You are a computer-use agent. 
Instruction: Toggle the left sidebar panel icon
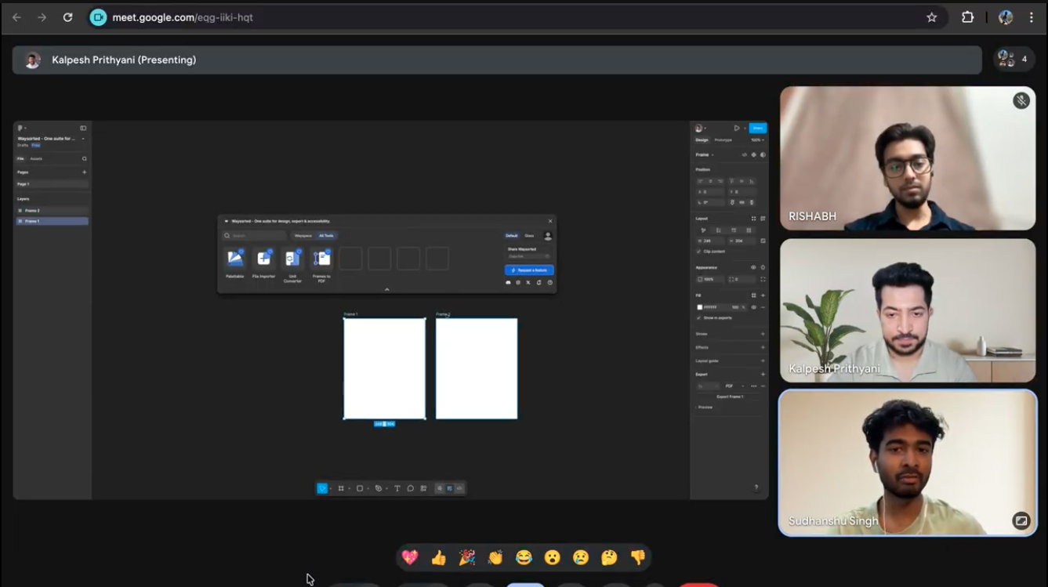83,128
